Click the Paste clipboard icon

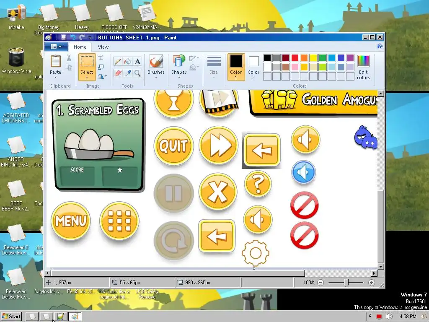[55, 61]
